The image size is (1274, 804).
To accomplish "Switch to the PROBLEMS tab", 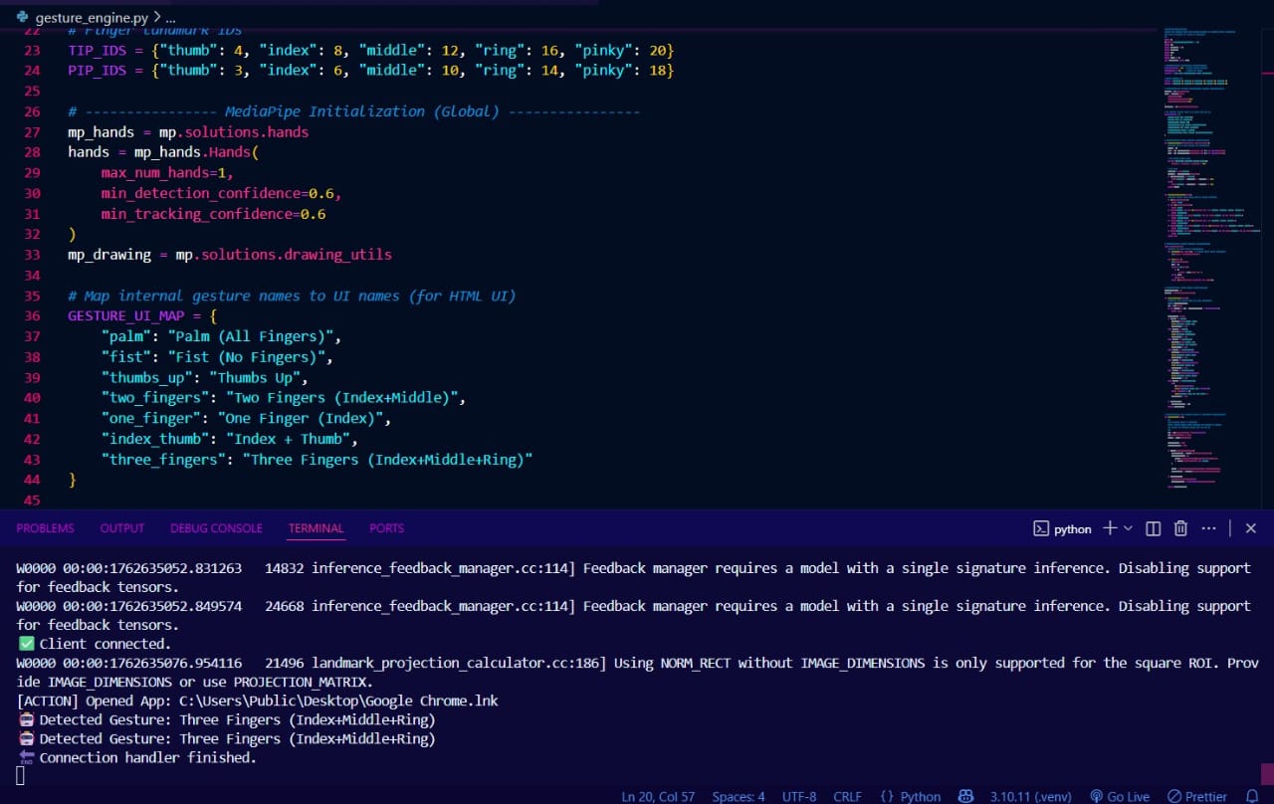I will coord(45,528).
